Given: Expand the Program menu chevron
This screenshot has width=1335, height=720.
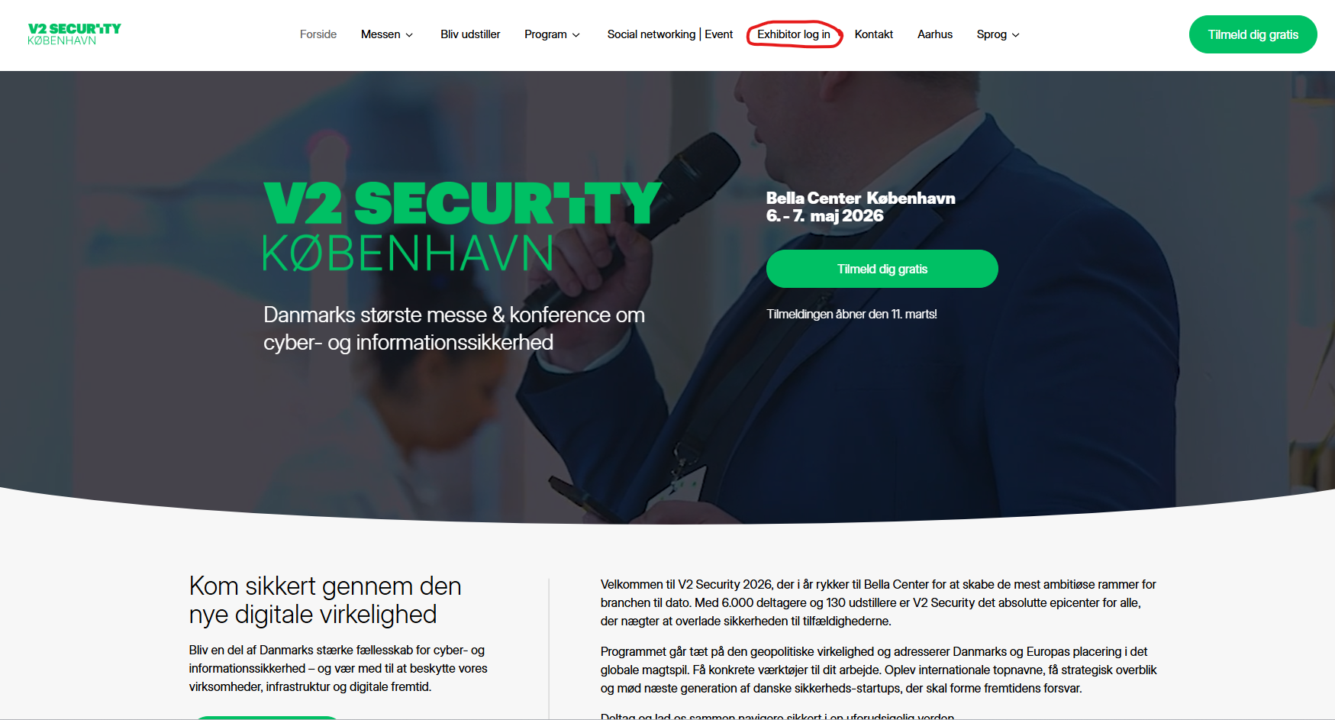Looking at the screenshot, I should [576, 35].
